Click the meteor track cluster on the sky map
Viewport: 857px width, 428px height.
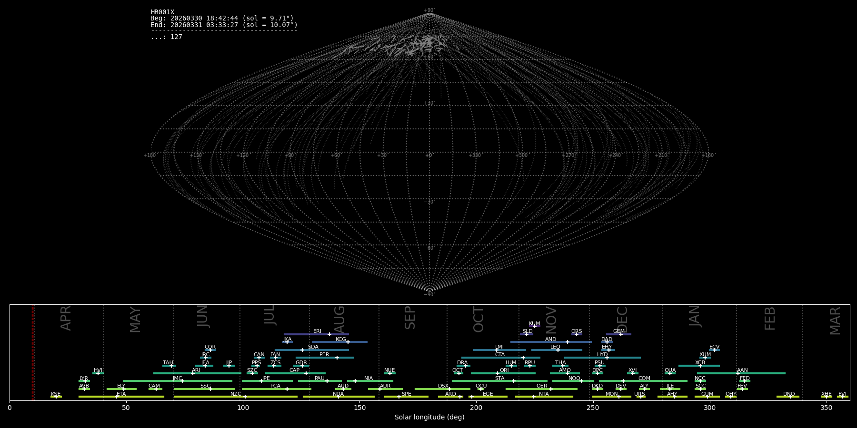398,46
